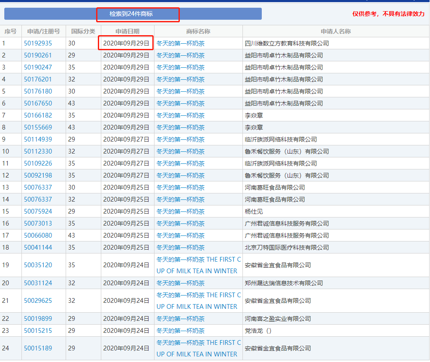
Task: Open registration number 50190261
Action: [38, 55]
